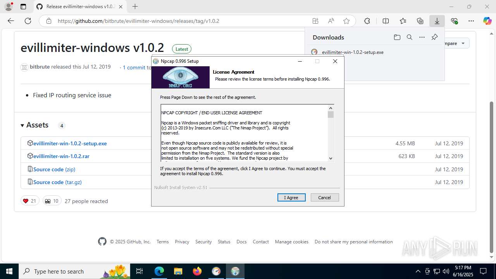Image resolution: width=496 pixels, height=279 pixels.
Task: Open Collections icon
Action: 420,21
